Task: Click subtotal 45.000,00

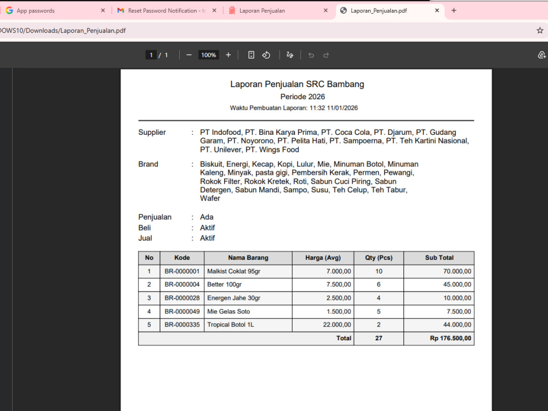Action: coord(457,284)
